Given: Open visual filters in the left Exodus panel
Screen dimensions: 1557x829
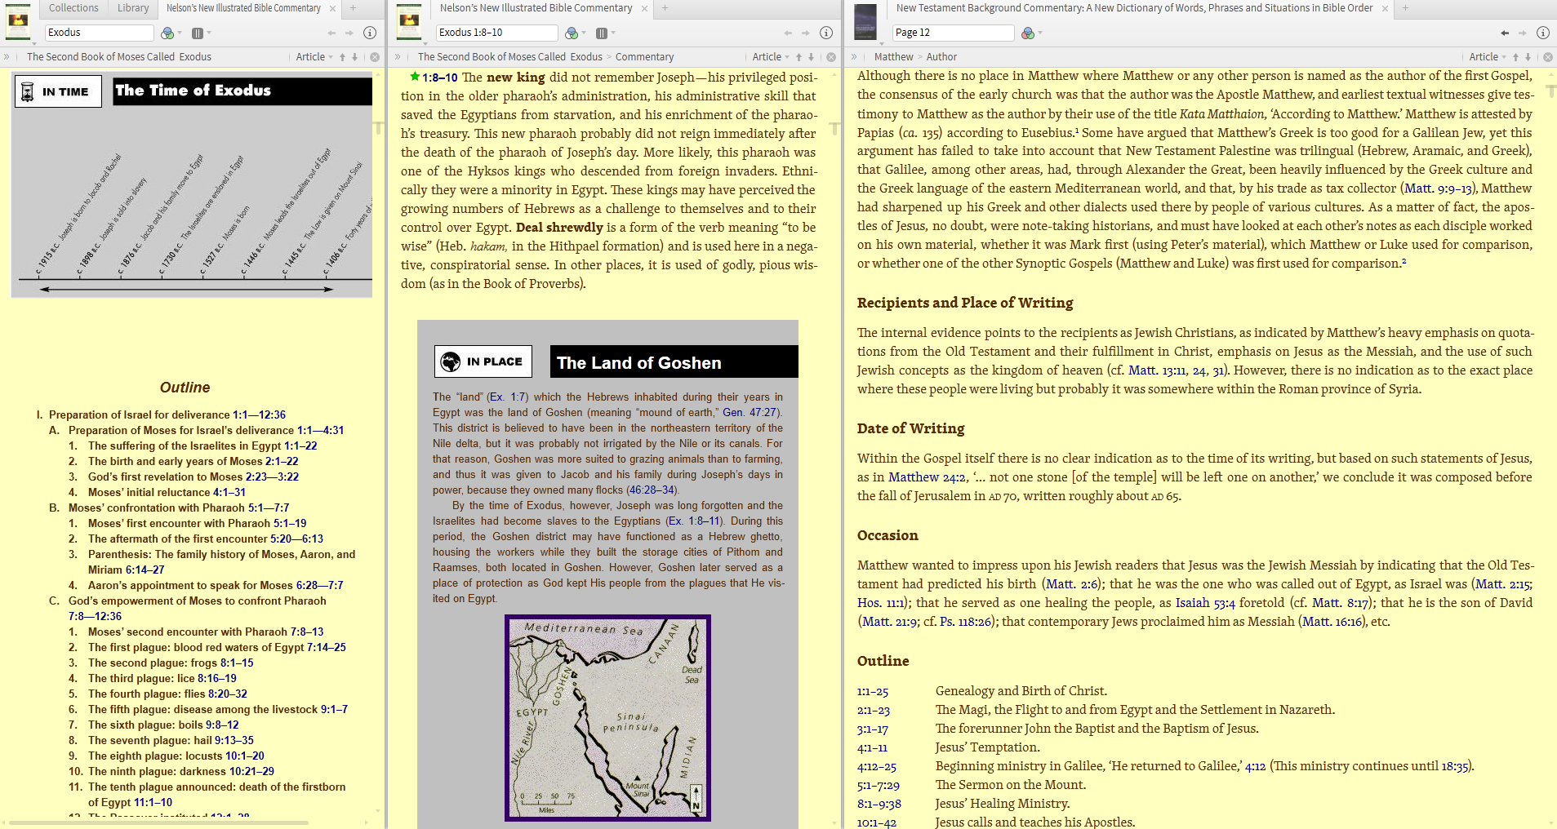Looking at the screenshot, I should tap(167, 33).
